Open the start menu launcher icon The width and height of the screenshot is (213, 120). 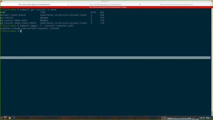click(1, 118)
